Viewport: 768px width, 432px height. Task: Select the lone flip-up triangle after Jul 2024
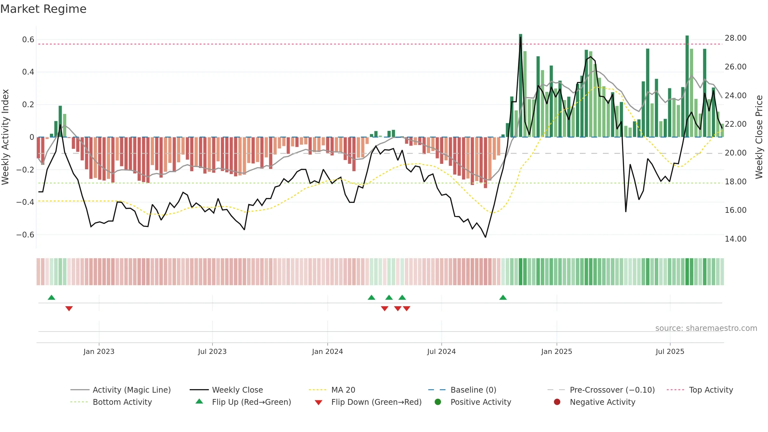click(503, 297)
